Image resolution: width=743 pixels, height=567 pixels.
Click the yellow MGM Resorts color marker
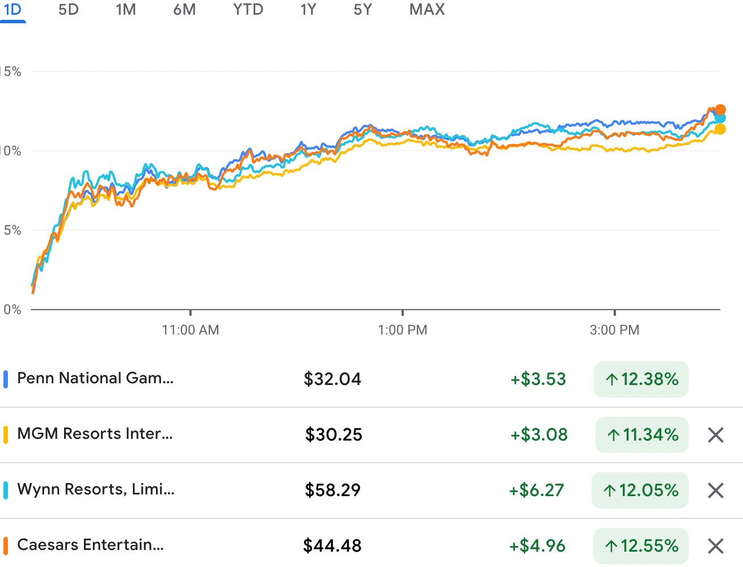click(x=6, y=435)
